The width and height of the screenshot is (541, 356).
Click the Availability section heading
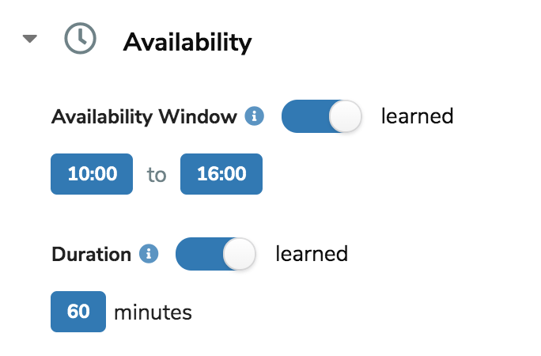click(187, 43)
